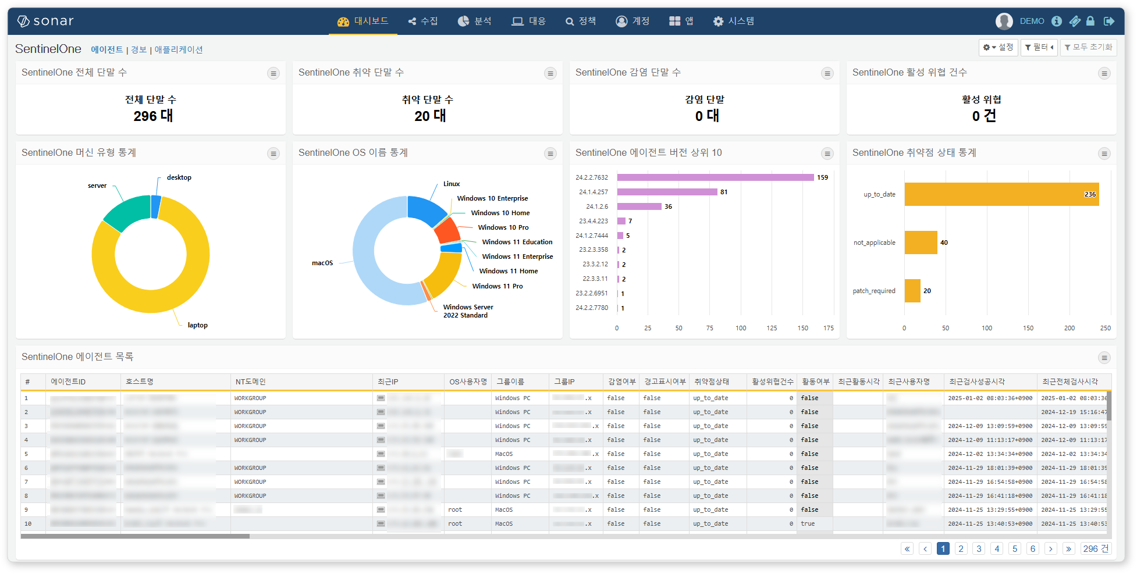Open the 설정 settings dropdown
This screenshot has height=574, width=1137.
coord(999,47)
